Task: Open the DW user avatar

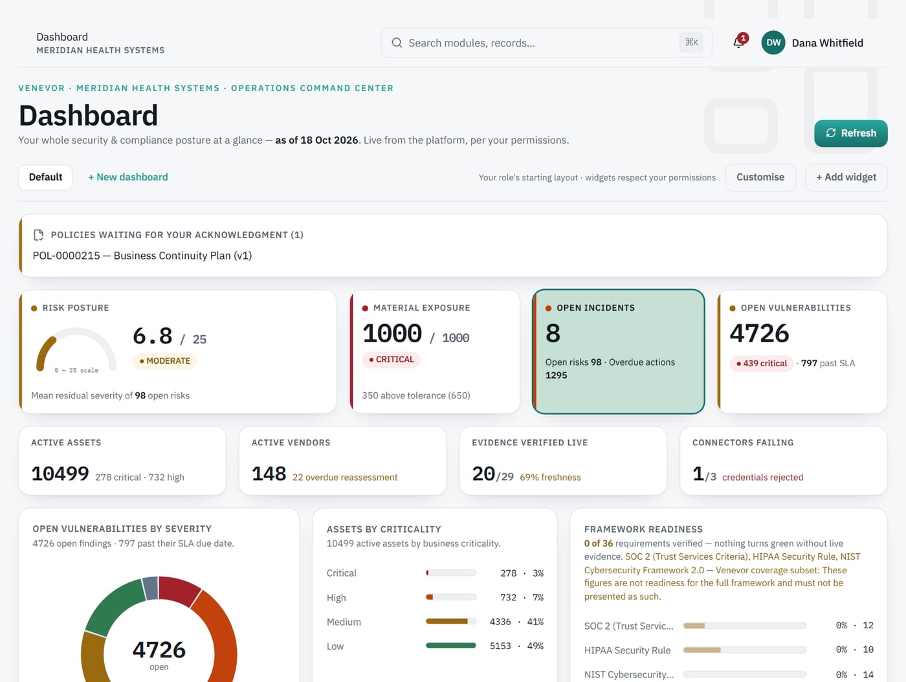Action: coord(773,43)
